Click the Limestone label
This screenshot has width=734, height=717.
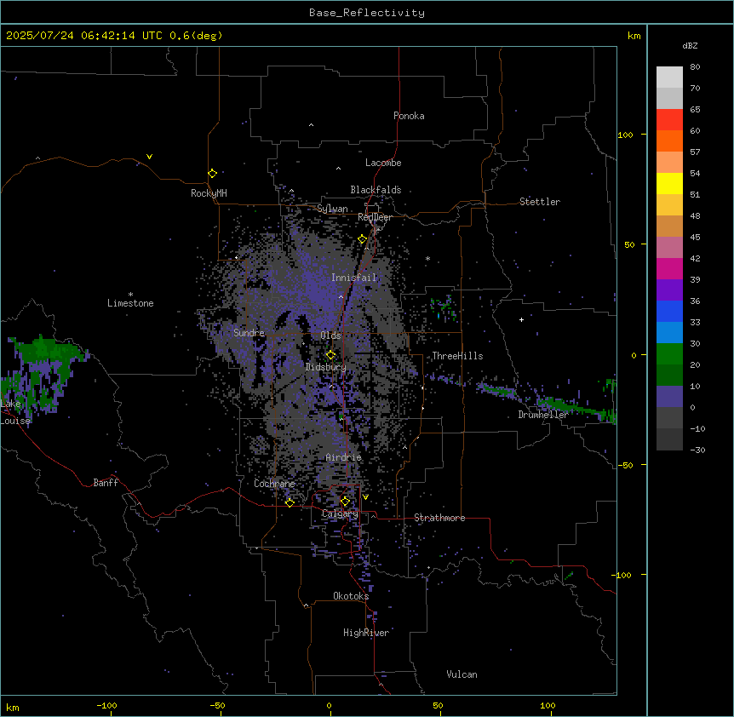(130, 303)
